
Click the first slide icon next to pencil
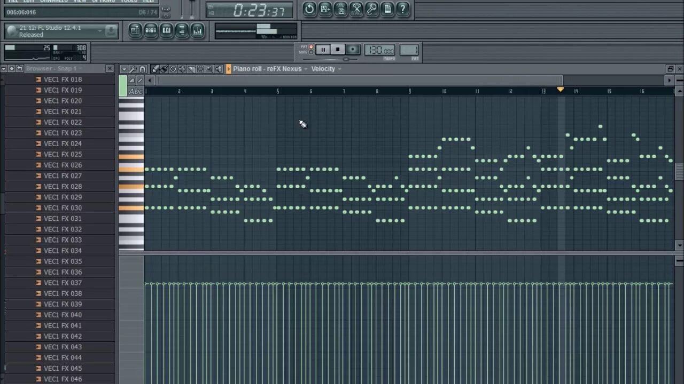pyautogui.click(x=131, y=81)
